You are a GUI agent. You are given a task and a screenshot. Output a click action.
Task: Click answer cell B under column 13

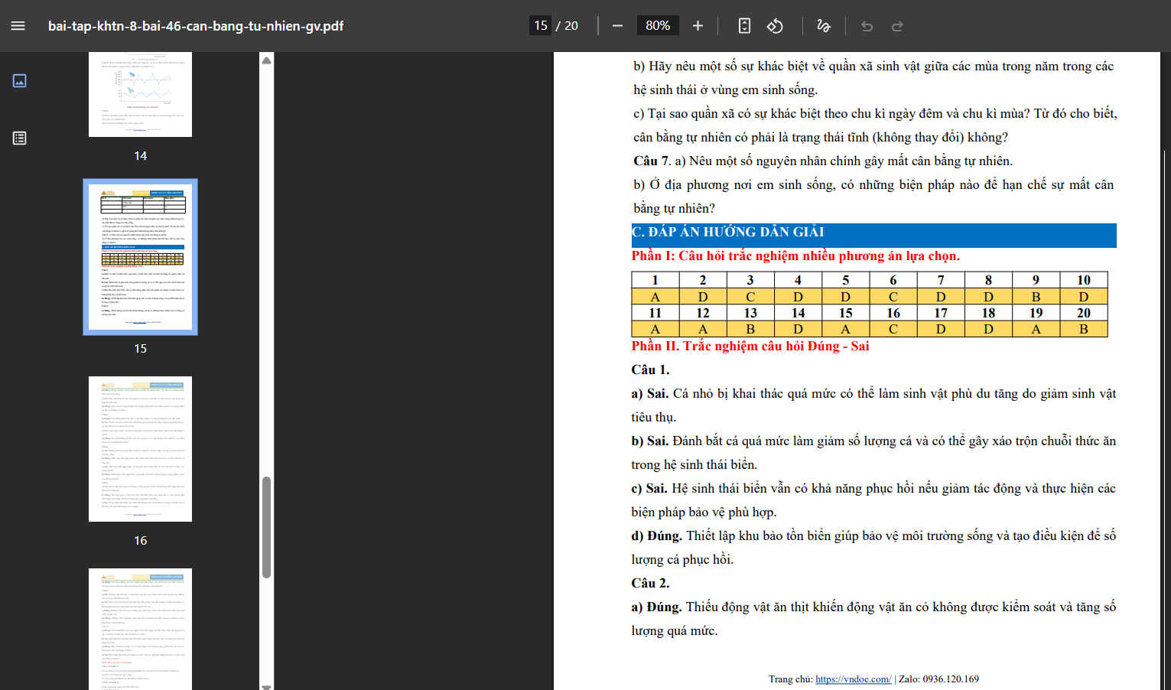[750, 329]
